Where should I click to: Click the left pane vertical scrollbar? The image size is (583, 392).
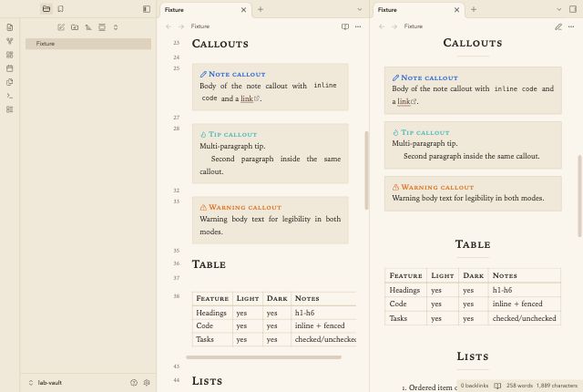(x=366, y=170)
